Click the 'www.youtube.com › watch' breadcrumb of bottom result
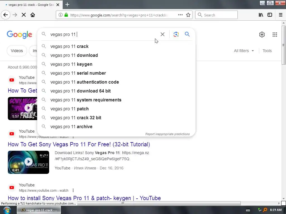This screenshot has height=214, width=286. pos(44,191)
